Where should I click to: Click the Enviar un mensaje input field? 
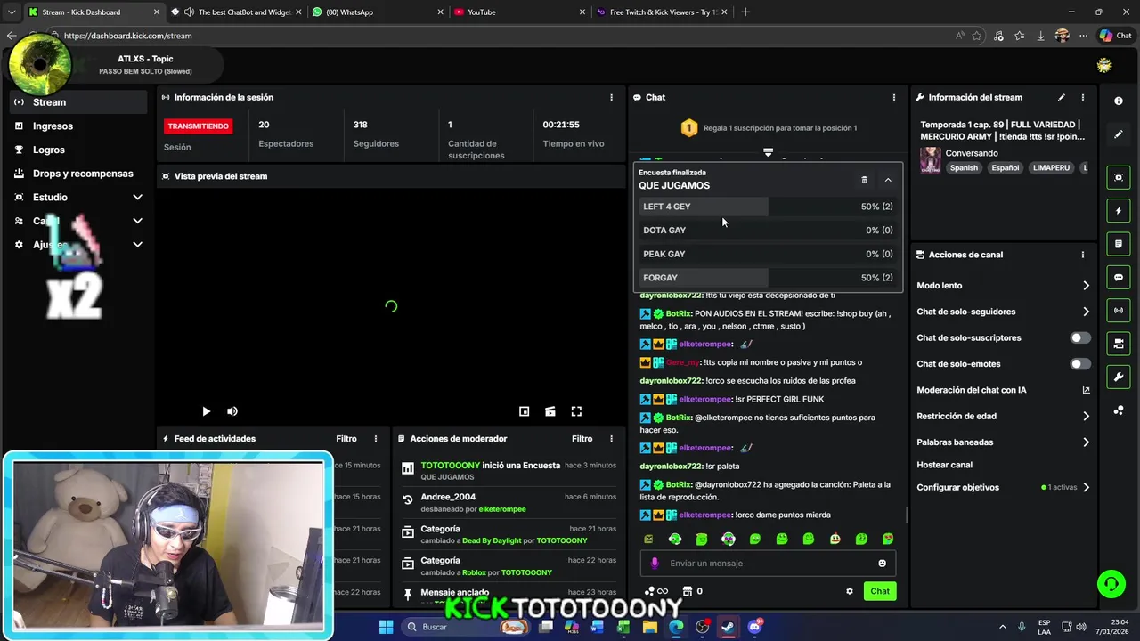tap(768, 563)
